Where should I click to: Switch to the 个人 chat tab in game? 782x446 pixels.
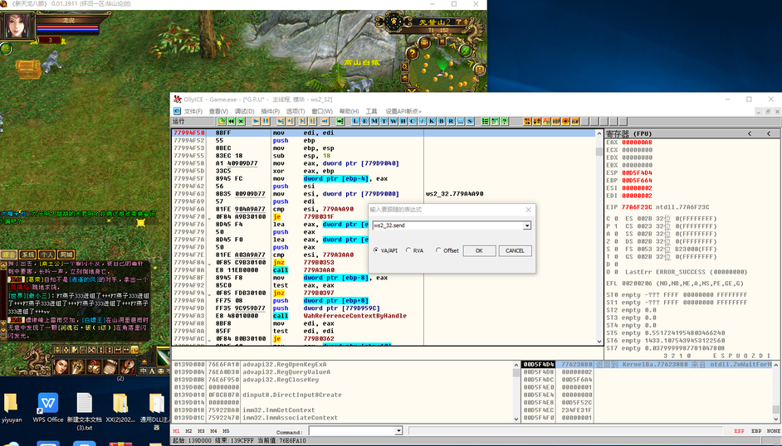(x=46, y=255)
